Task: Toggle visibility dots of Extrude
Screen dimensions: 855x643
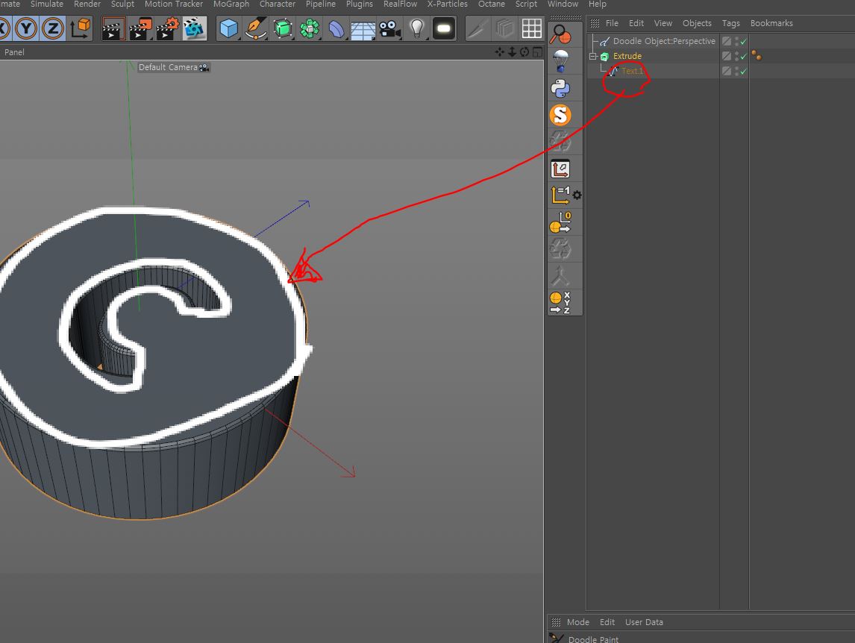Action: [736, 56]
